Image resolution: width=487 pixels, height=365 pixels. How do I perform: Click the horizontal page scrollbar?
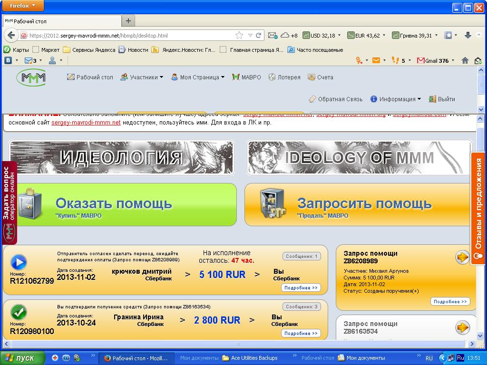pyautogui.click(x=238, y=344)
